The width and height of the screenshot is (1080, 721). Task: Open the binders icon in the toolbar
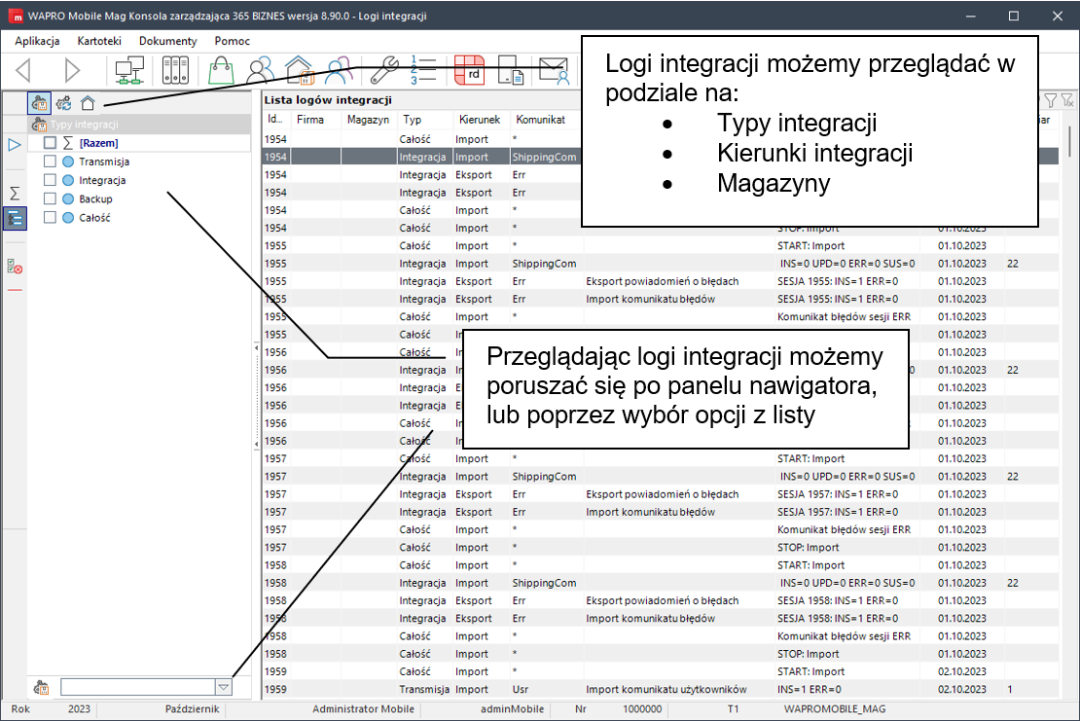(175, 70)
